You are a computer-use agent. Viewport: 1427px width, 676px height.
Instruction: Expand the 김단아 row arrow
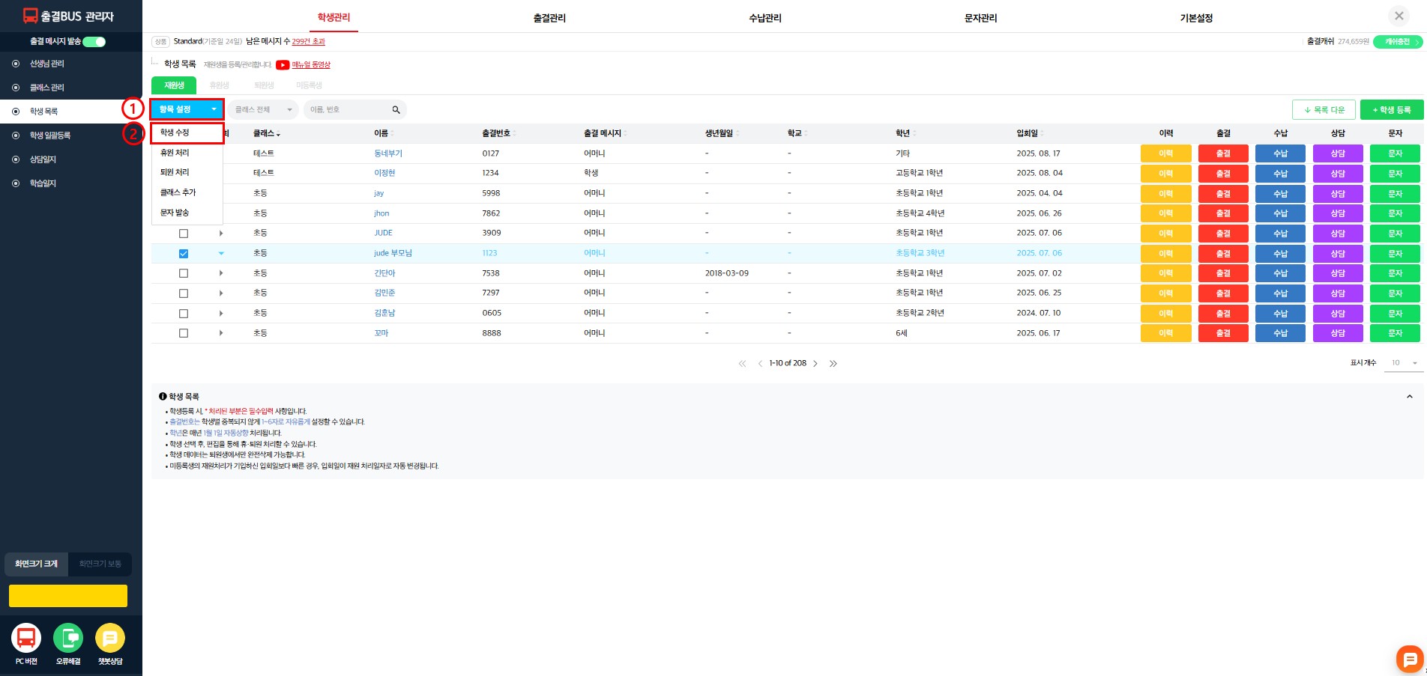(x=221, y=273)
